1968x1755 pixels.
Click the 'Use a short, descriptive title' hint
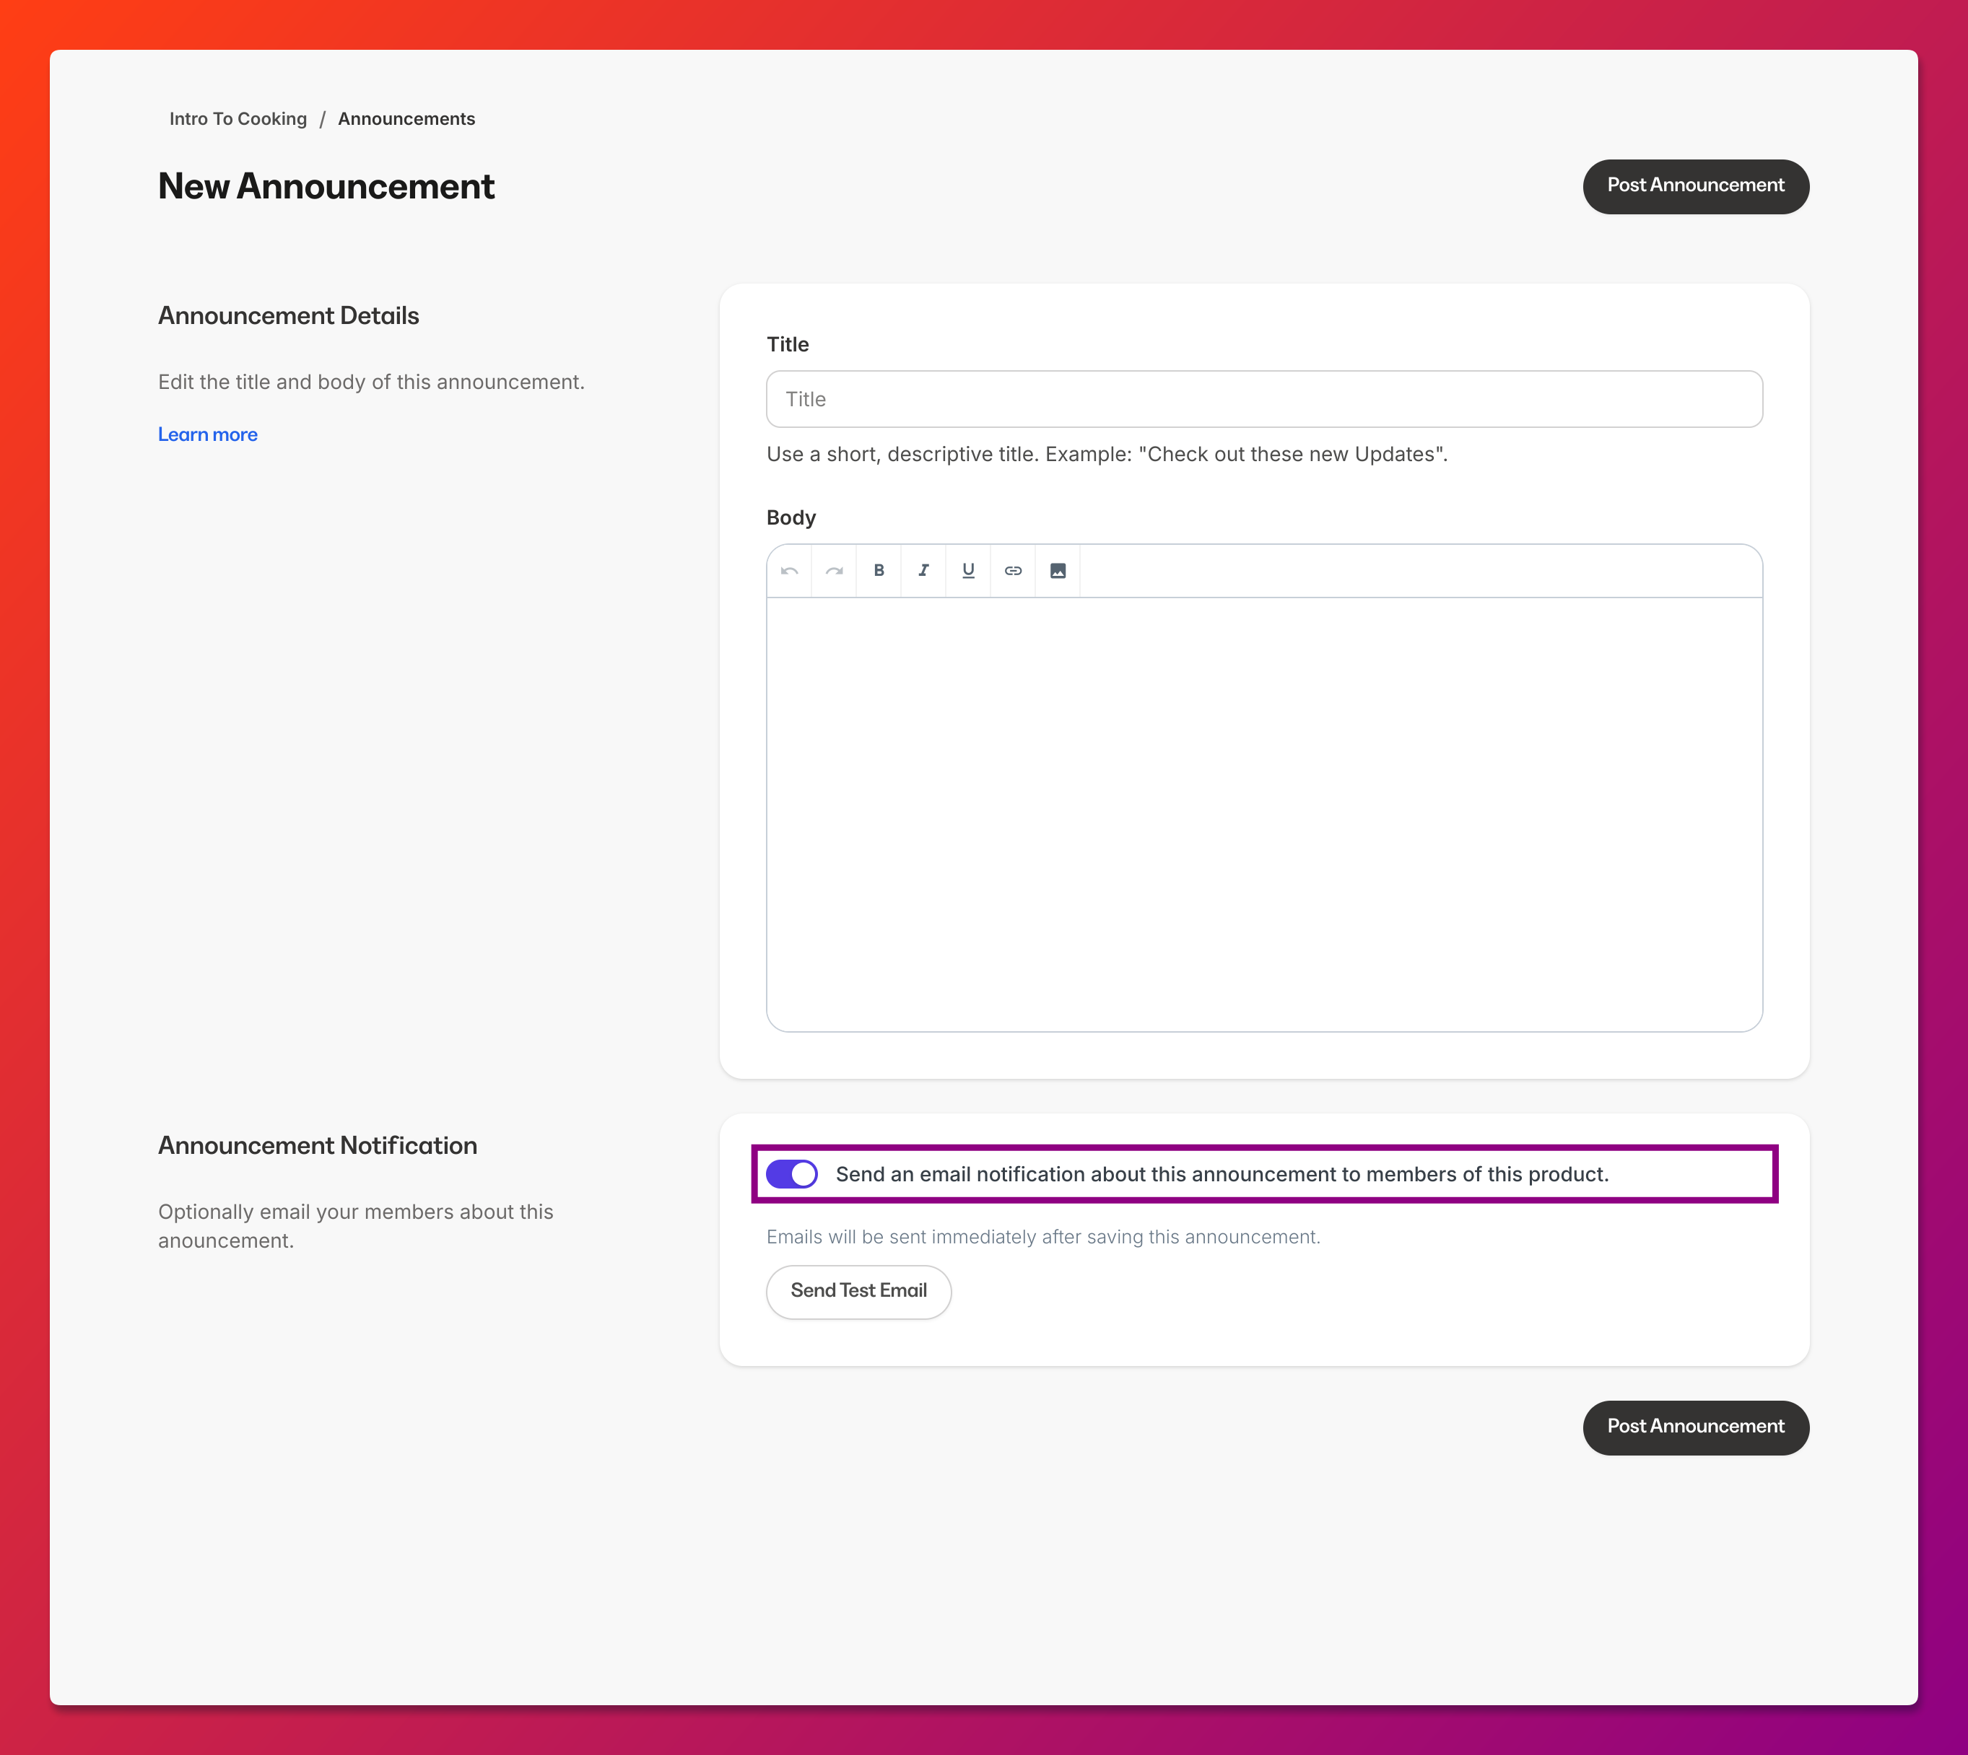(x=1107, y=454)
